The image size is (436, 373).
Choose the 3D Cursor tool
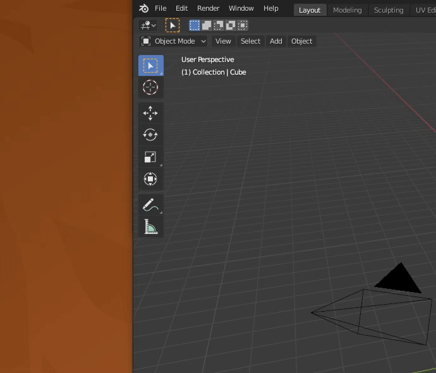[151, 87]
